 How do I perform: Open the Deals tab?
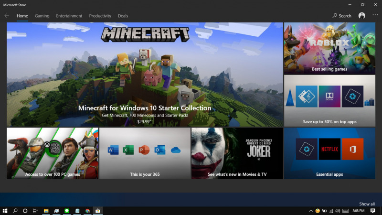point(123,16)
